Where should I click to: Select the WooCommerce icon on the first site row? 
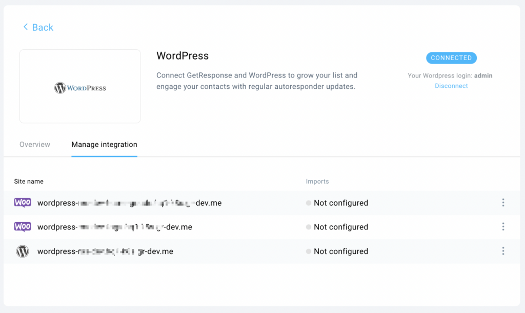coord(23,202)
